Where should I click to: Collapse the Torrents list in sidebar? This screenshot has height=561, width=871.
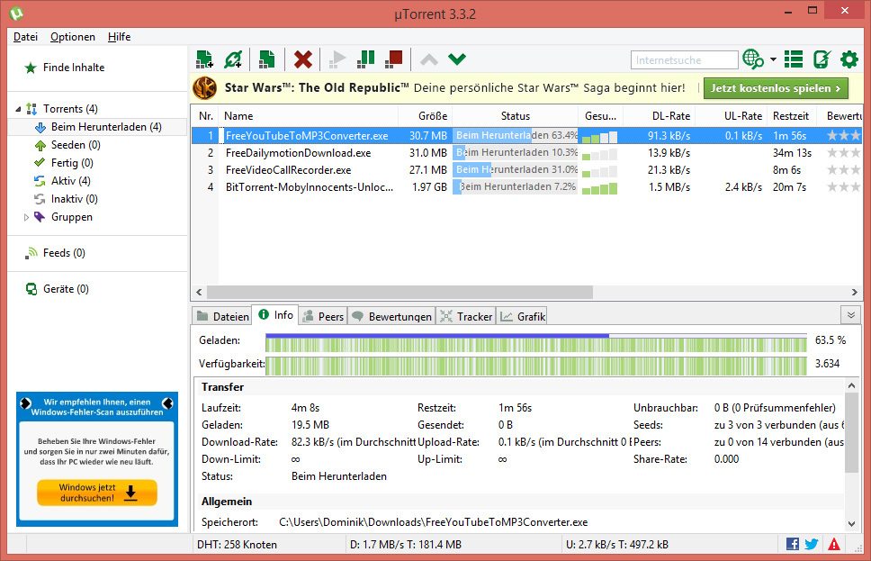pyautogui.click(x=19, y=108)
